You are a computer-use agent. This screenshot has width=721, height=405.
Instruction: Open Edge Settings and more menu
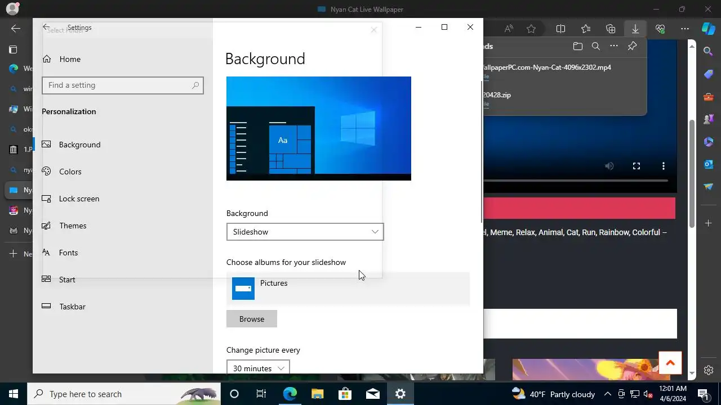[x=685, y=29]
